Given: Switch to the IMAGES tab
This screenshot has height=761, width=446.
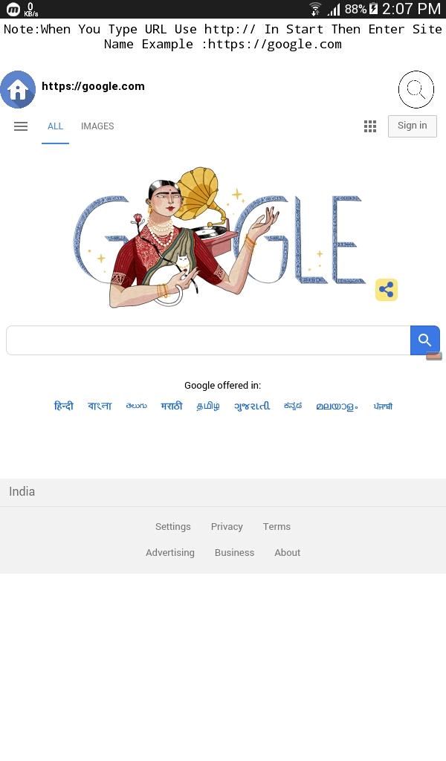Looking at the screenshot, I should click(97, 126).
